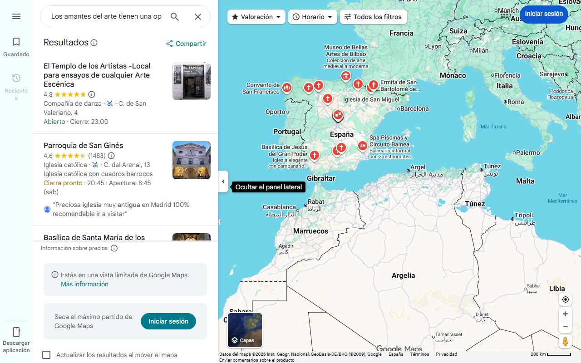Click the Iniciar sesión button
The height and width of the screenshot is (363, 581).
[544, 14]
